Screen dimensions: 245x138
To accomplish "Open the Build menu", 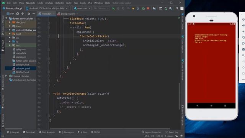I will 69,3.
